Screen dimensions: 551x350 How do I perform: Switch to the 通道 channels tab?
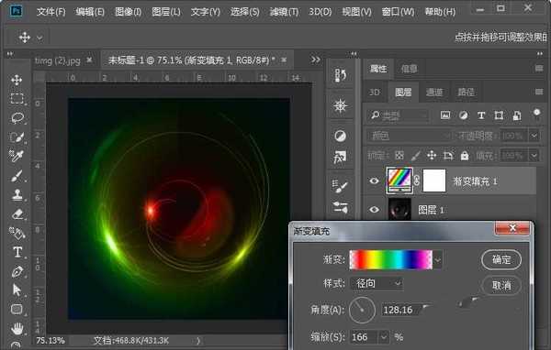click(434, 93)
